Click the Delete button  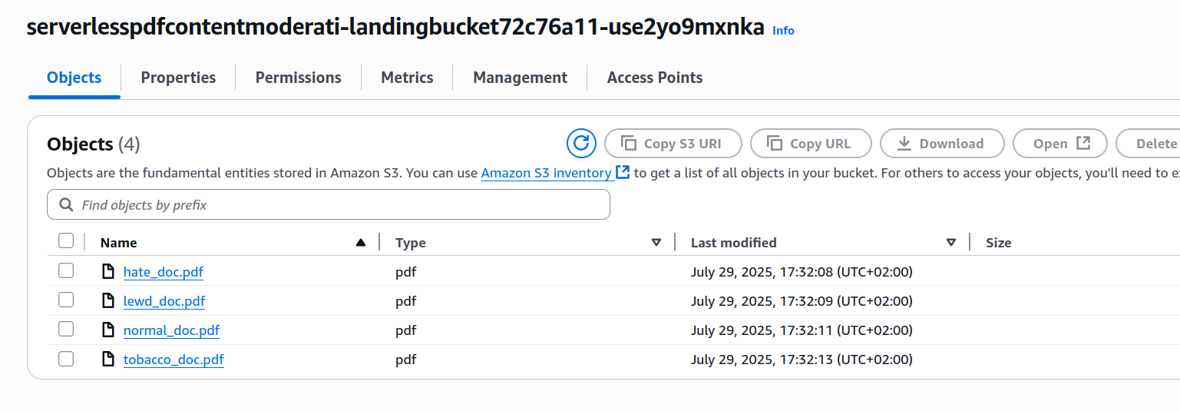coord(1148,144)
